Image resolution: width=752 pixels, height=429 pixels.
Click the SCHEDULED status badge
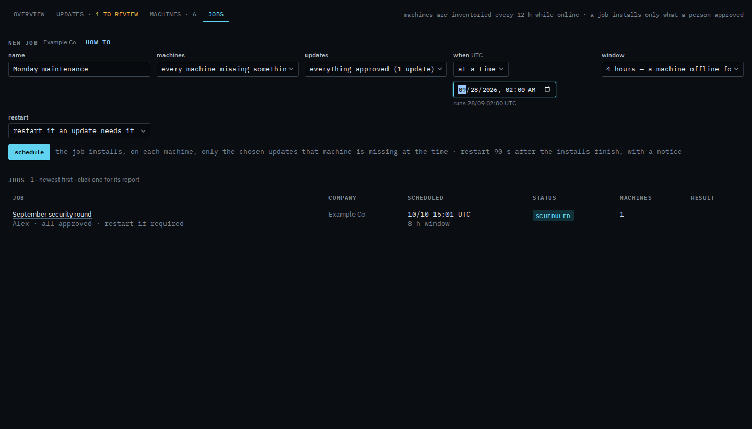click(x=553, y=216)
